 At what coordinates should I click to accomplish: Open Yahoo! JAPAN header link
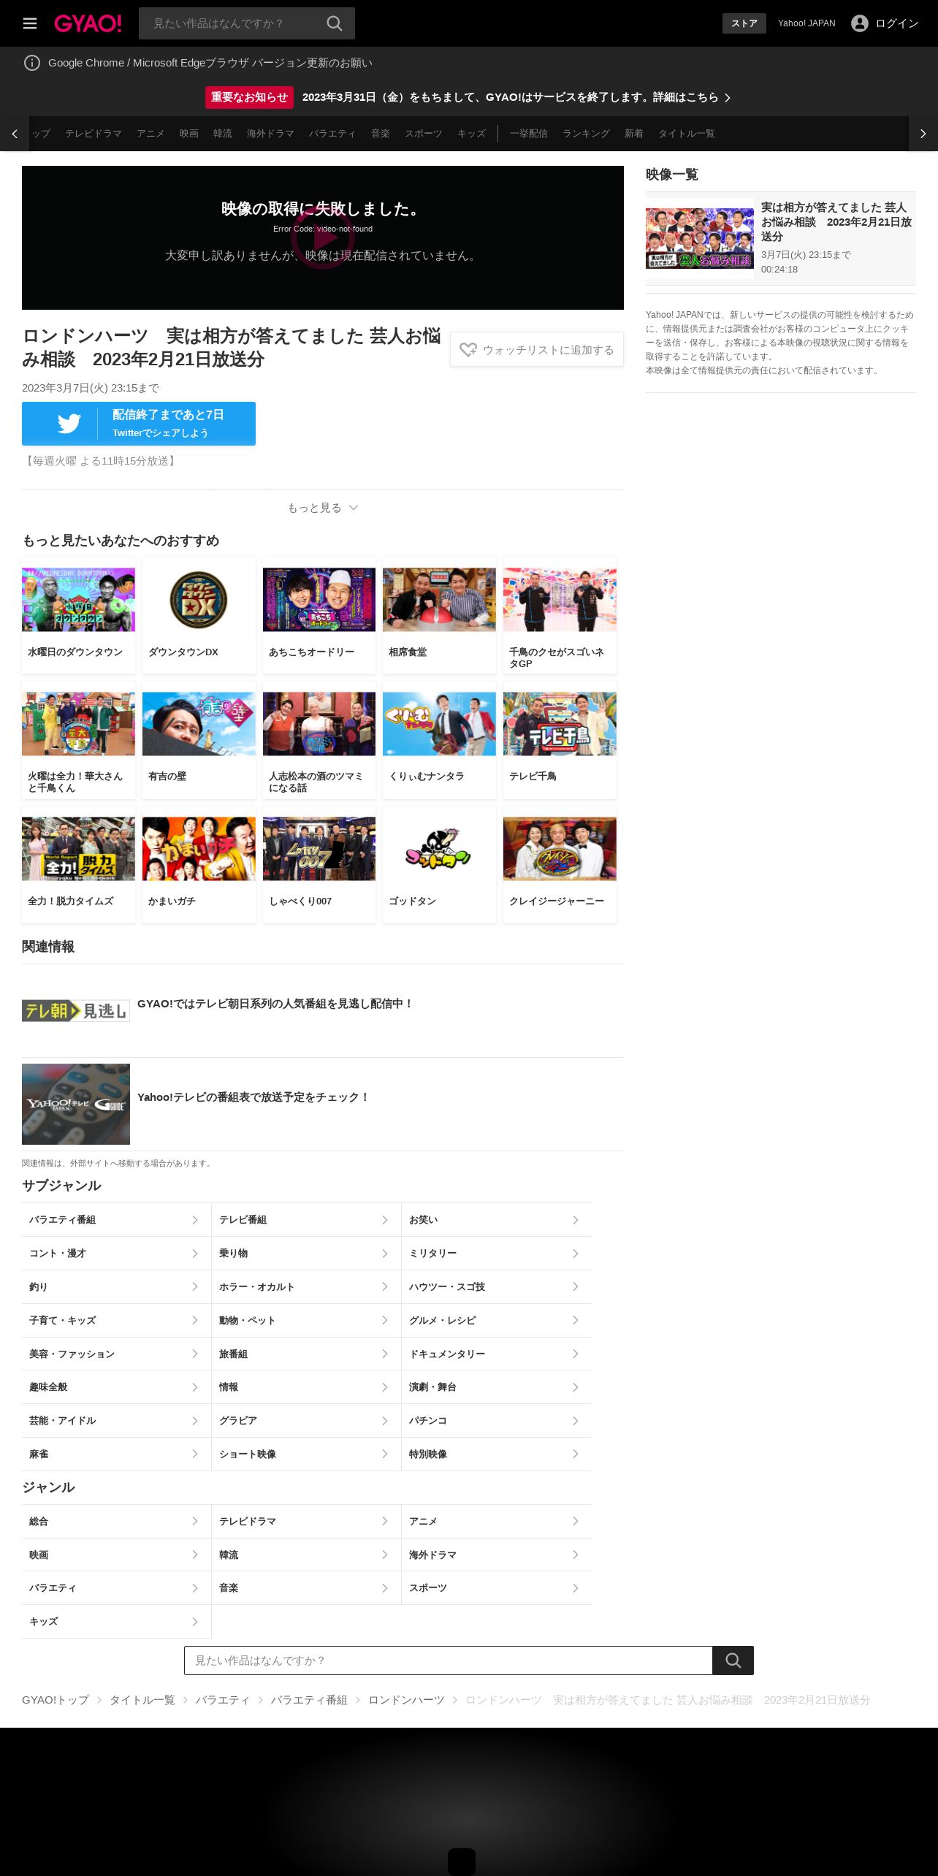(807, 23)
